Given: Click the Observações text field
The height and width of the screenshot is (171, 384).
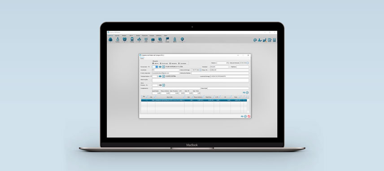Looking at the screenshot, I should click(x=201, y=80).
